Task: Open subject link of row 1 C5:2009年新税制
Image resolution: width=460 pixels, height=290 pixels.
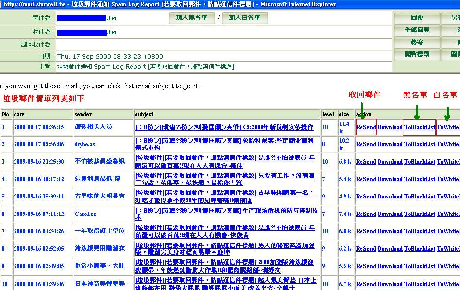Action: [x=225, y=127]
